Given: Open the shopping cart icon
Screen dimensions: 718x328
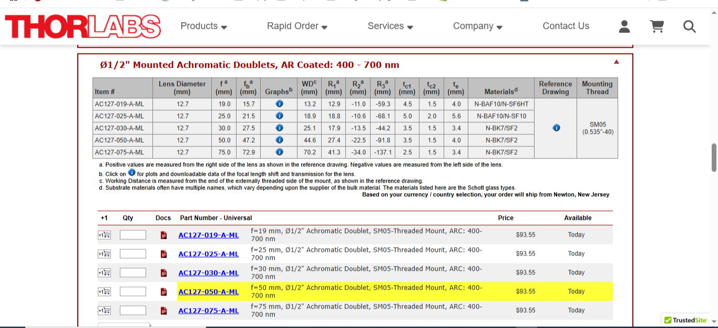Looking at the screenshot, I should click(657, 26).
